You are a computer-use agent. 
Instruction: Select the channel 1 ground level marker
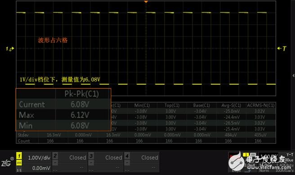click(10, 49)
